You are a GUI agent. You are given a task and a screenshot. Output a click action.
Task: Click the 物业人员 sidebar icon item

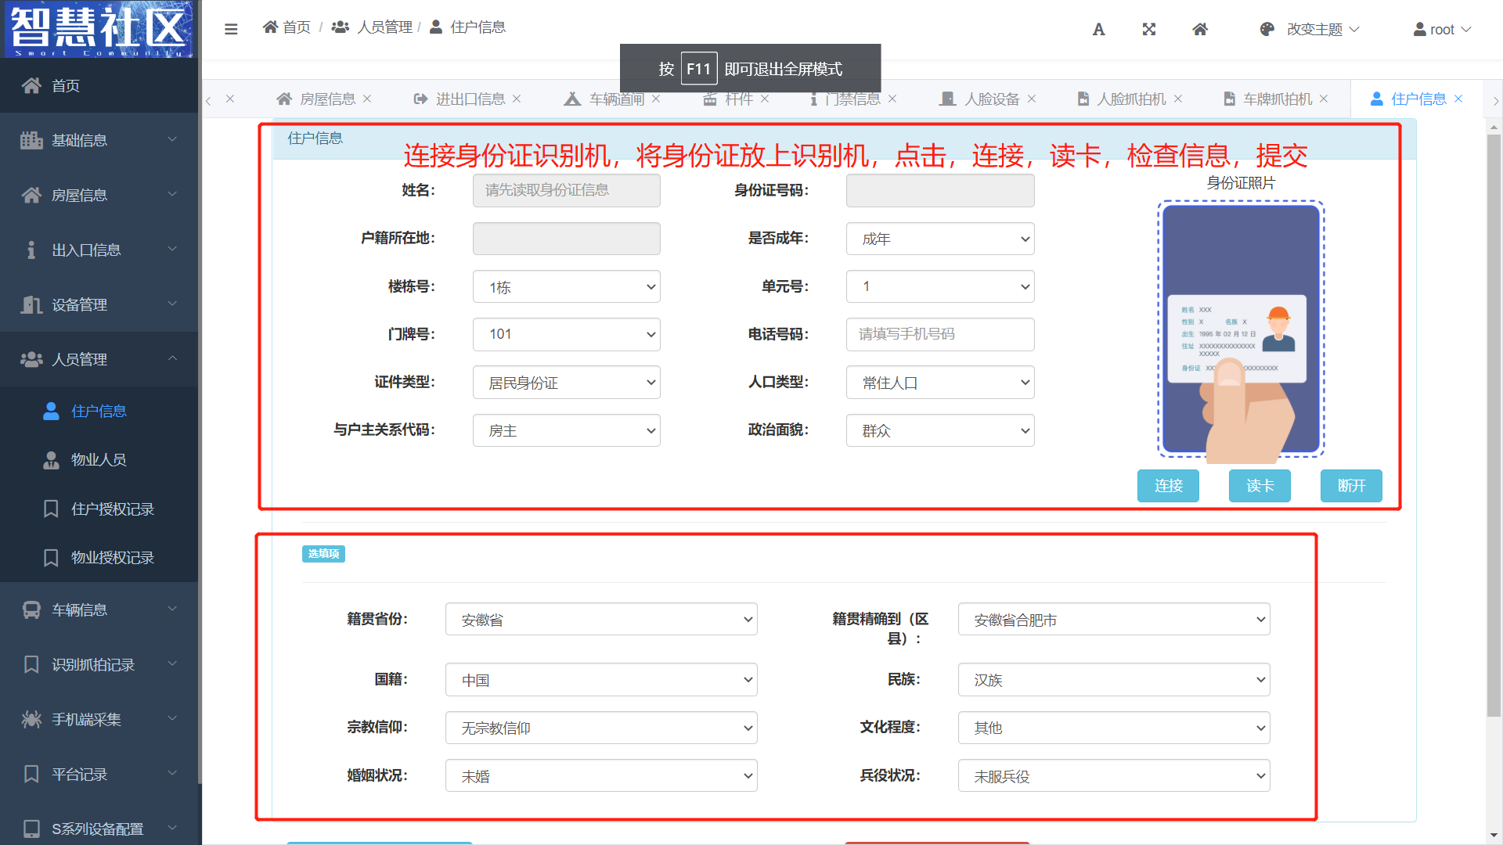point(52,460)
